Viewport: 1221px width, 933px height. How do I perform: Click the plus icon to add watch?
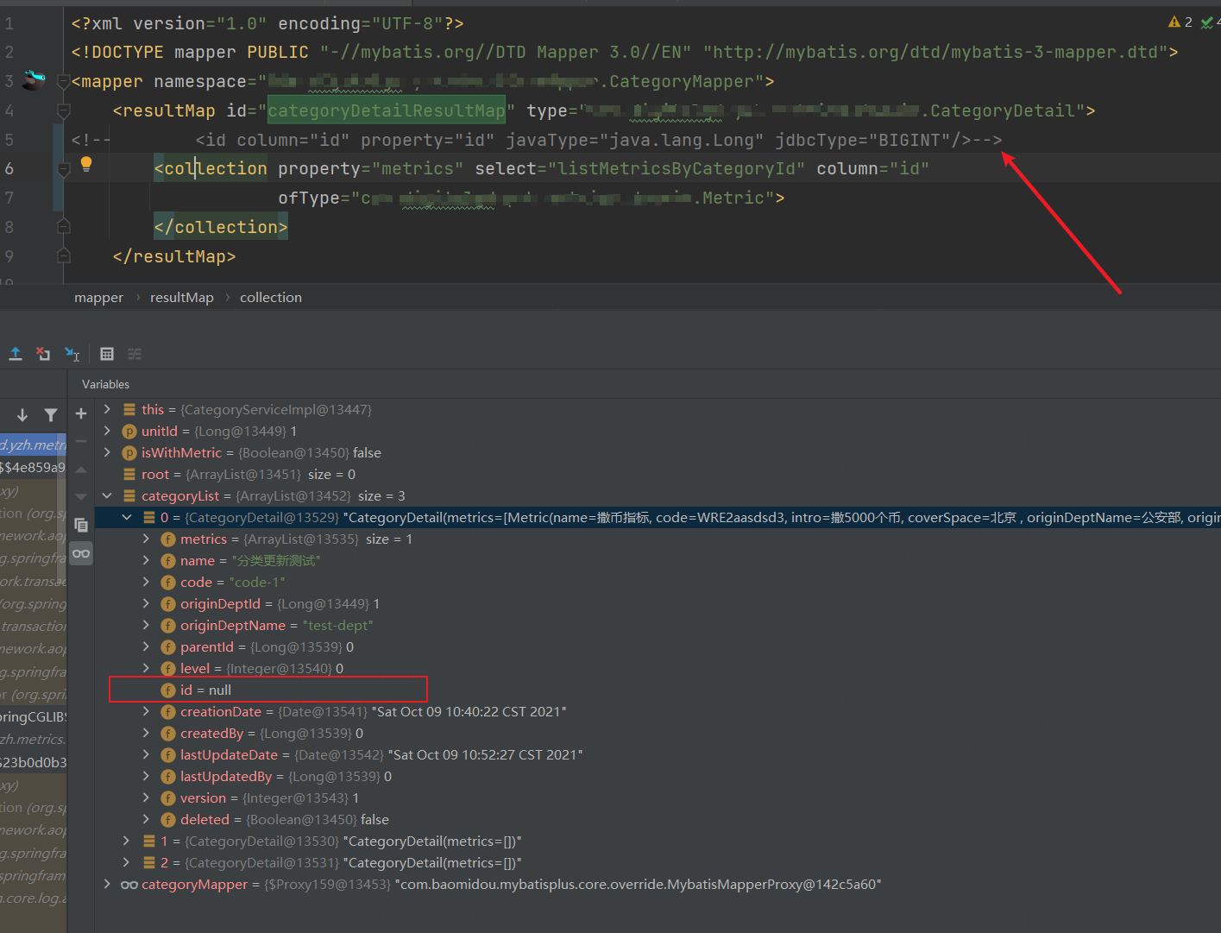click(x=81, y=414)
